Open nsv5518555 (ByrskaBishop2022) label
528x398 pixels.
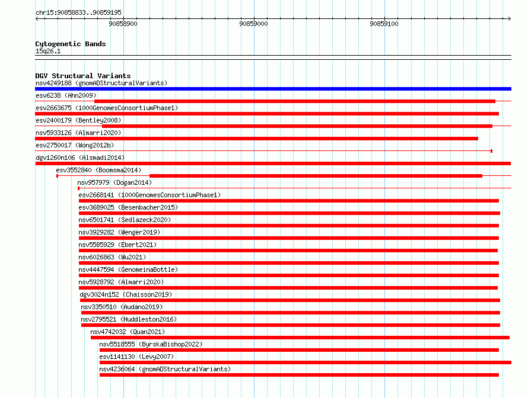[151, 344]
